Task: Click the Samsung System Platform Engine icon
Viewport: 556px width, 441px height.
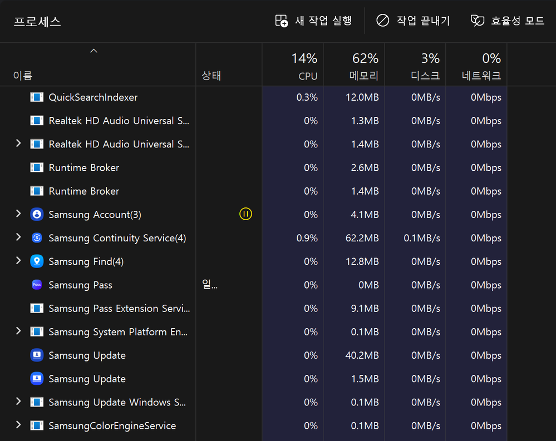Action: point(37,331)
